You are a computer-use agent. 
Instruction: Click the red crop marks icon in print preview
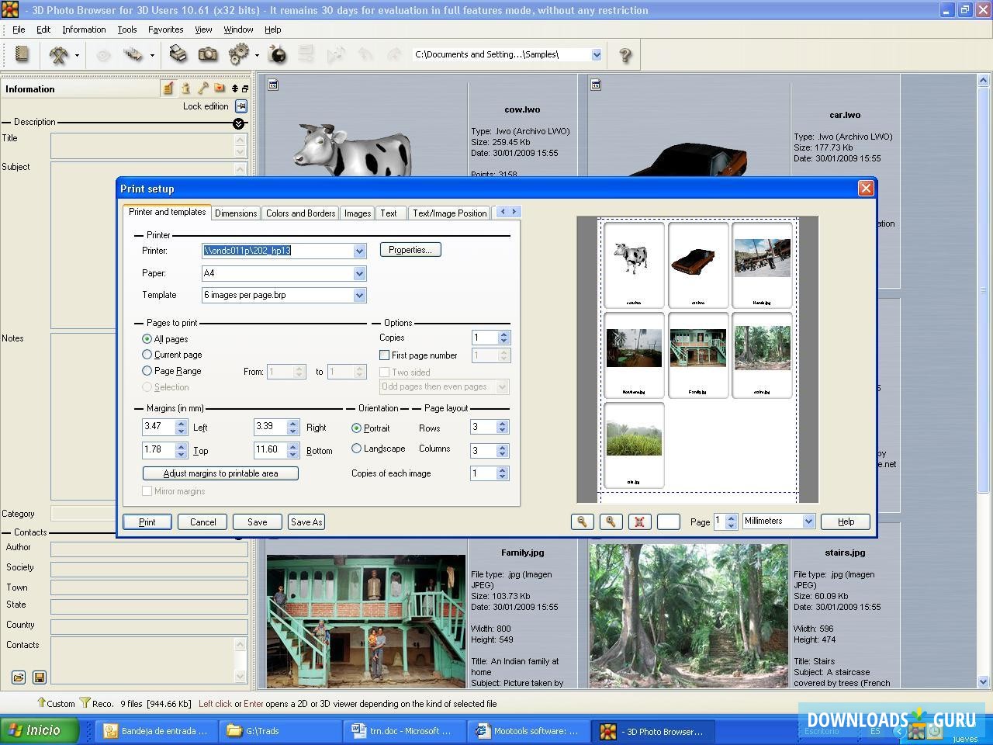639,521
